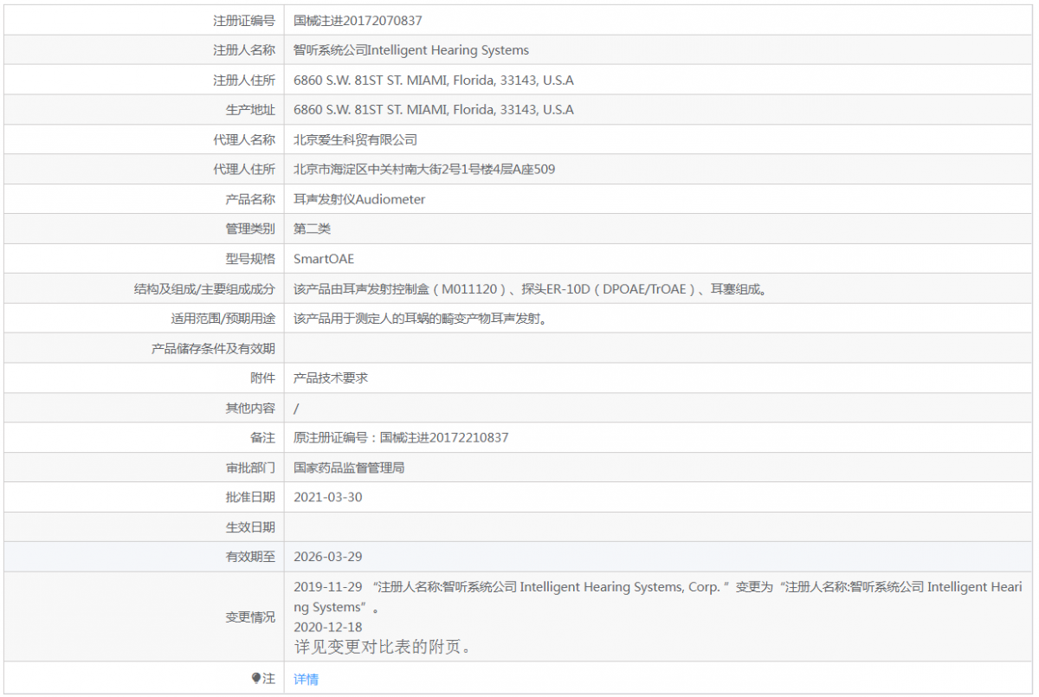The height and width of the screenshot is (697, 1039).
Task: Select the 注册证编号 row label
Action: click(244, 21)
